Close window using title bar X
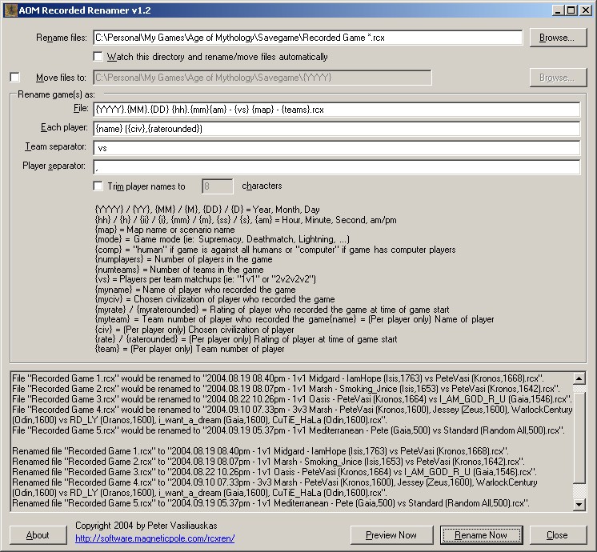Image resolution: width=597 pixels, height=552 pixels. click(x=586, y=10)
